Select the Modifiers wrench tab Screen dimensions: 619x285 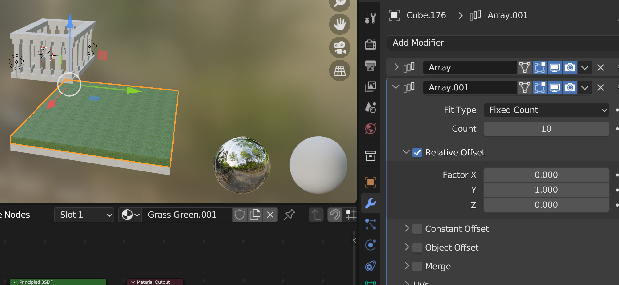coord(370,203)
